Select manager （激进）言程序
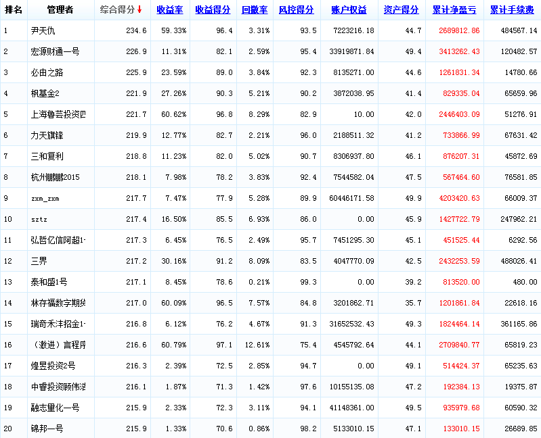This screenshot has height=438, width=541. point(58,345)
